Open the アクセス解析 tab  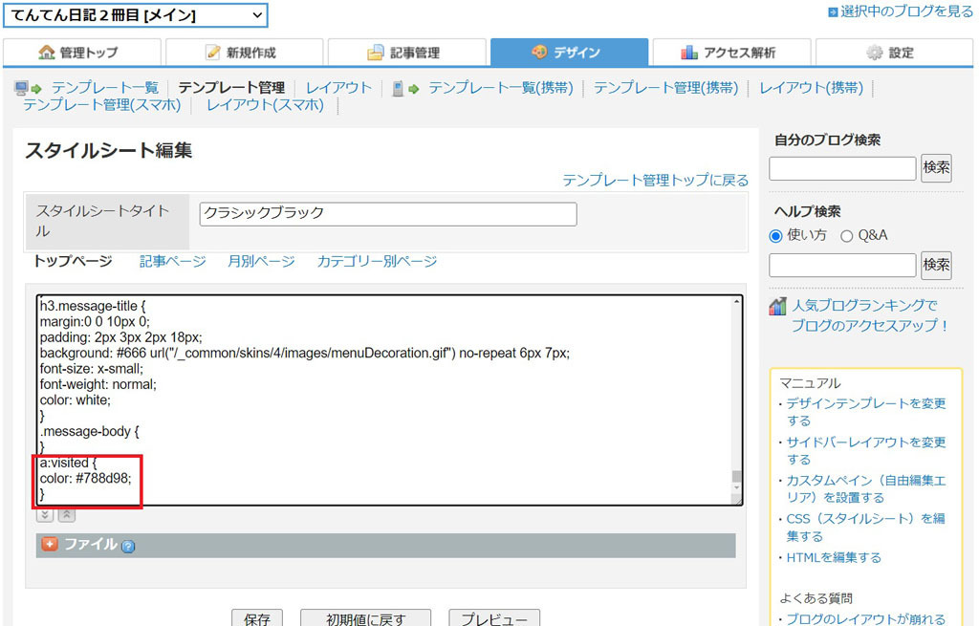[x=731, y=53]
